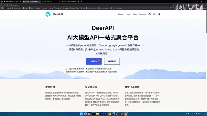Open the last colorful Chrome taskbar icon
The image size is (207, 116).
click(126, 114)
